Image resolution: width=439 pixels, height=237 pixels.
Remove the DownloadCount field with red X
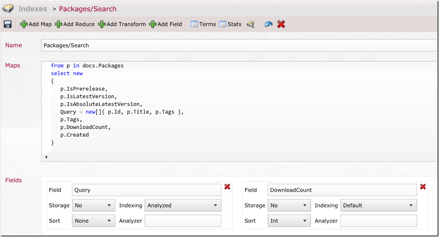point(423,187)
